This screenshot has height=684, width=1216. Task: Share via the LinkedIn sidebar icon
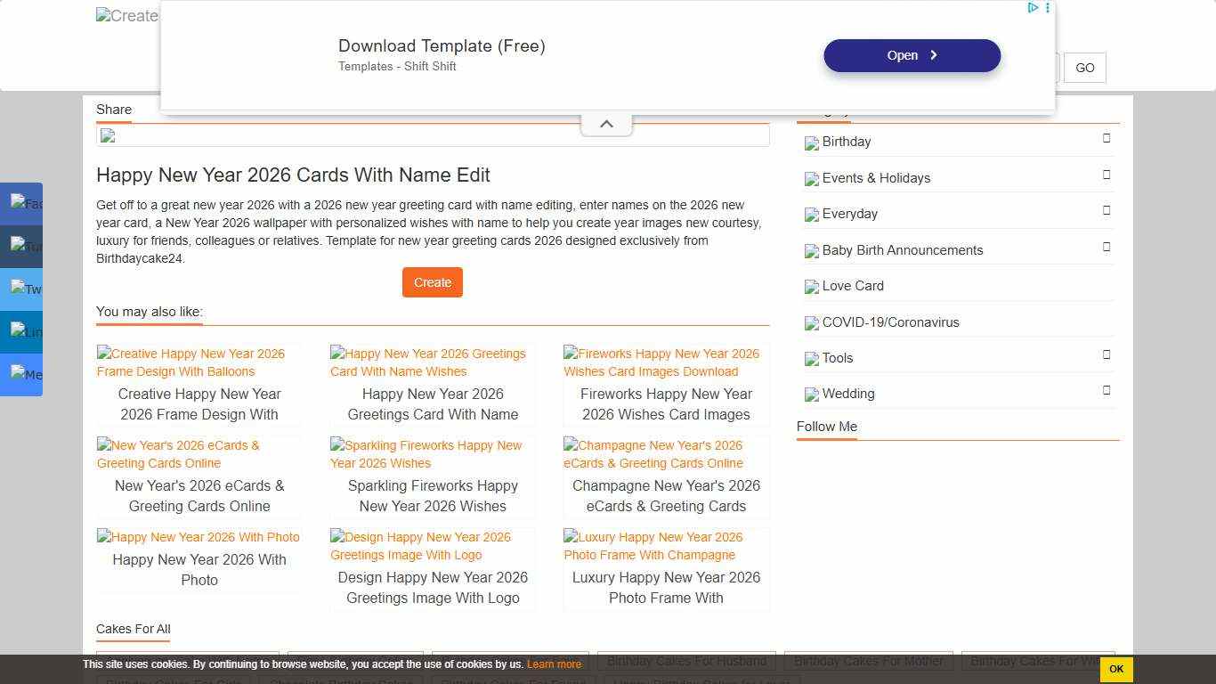pos(21,332)
